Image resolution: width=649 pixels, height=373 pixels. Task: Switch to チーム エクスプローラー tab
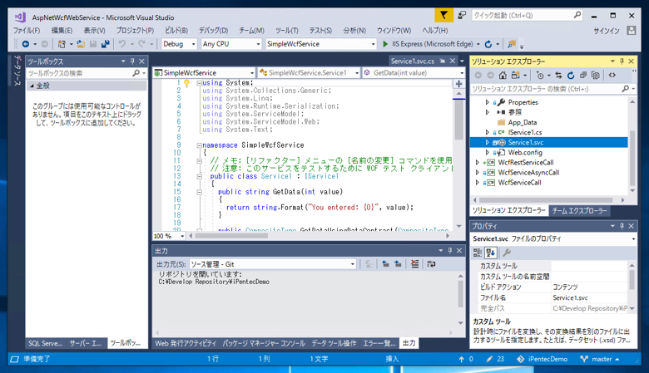point(579,211)
